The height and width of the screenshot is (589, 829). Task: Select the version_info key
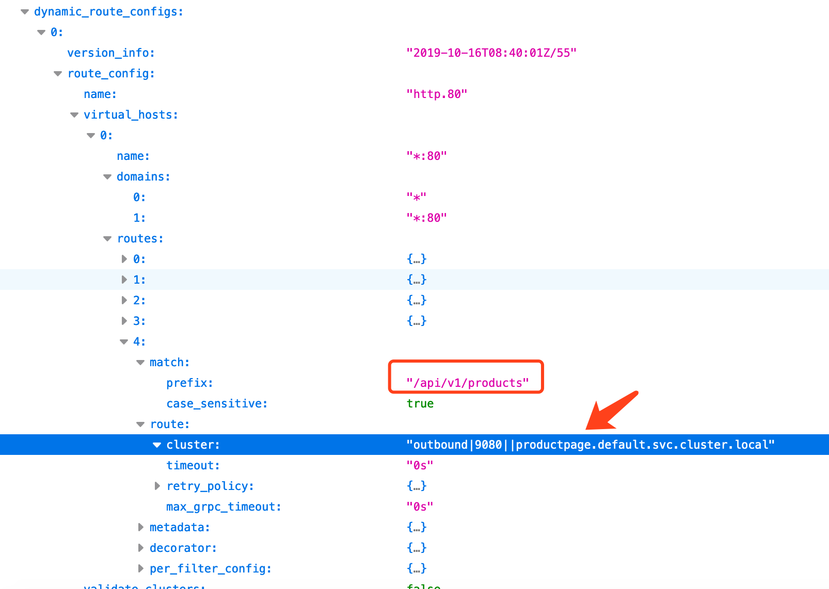pyautogui.click(x=111, y=53)
